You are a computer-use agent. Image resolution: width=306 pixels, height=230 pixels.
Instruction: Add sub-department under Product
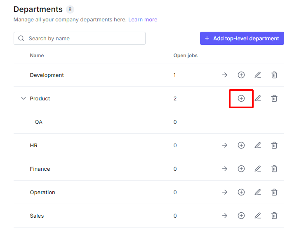[241, 98]
